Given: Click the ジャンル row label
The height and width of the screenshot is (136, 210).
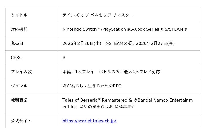Looking at the screenshot, I should click(x=19, y=86).
